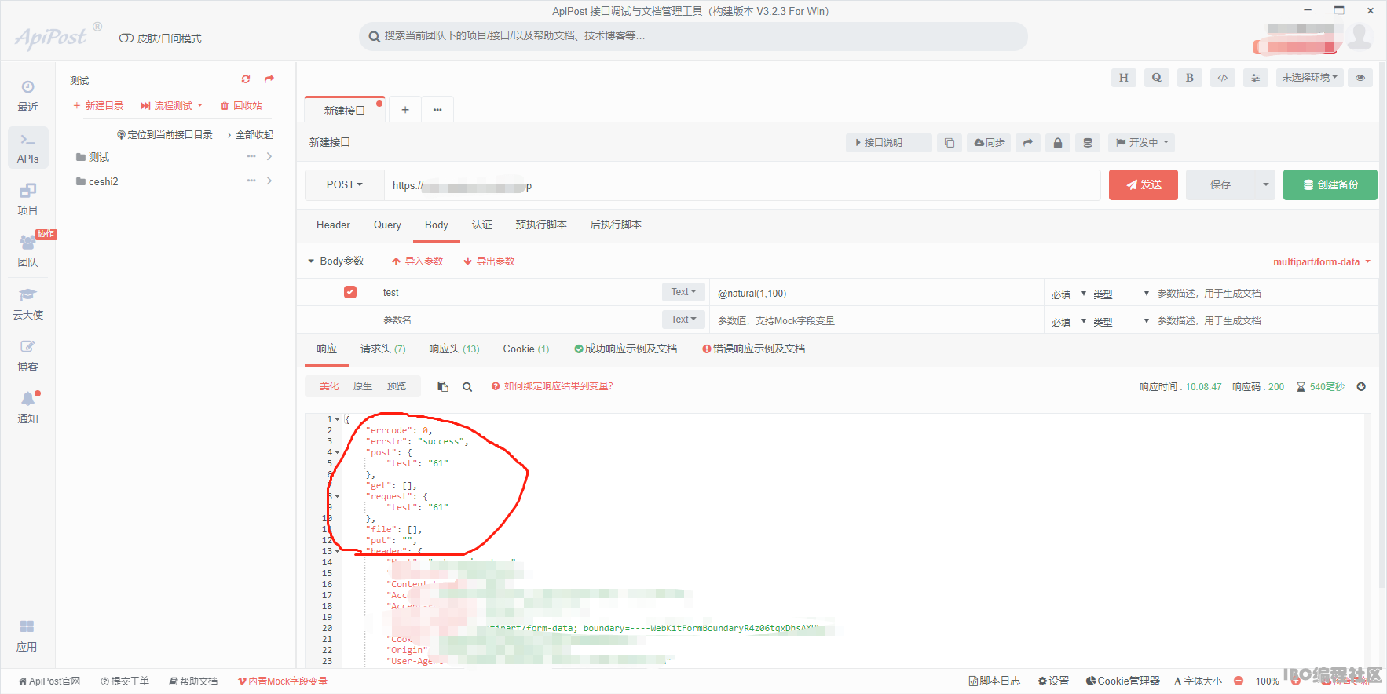Open the 项目 project sidebar icon

tap(27, 199)
